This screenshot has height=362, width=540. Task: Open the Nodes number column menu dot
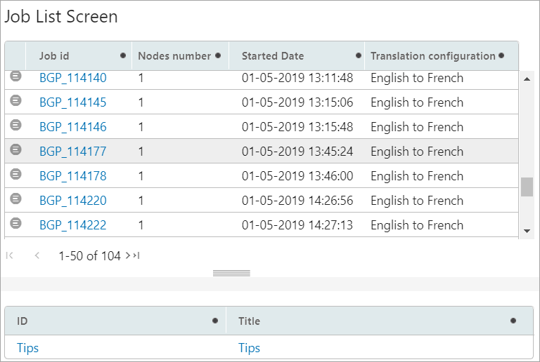218,55
